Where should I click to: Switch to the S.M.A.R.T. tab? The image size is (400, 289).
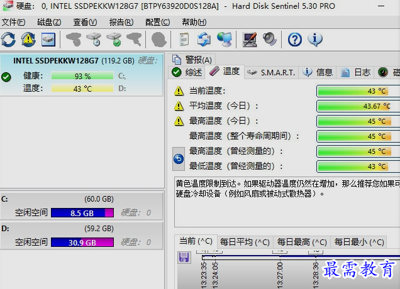pyautogui.click(x=272, y=73)
